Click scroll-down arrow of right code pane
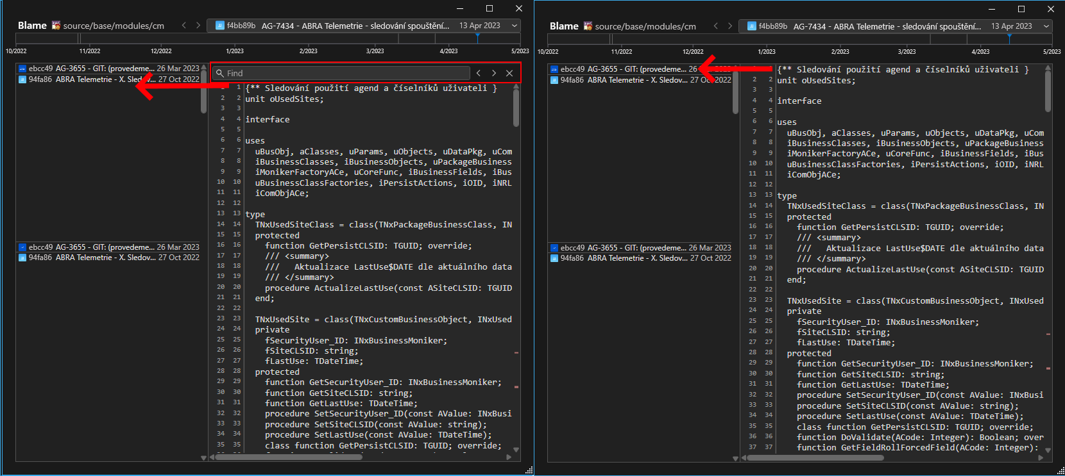Viewport: 1065px width, 476px height. click(x=1048, y=450)
